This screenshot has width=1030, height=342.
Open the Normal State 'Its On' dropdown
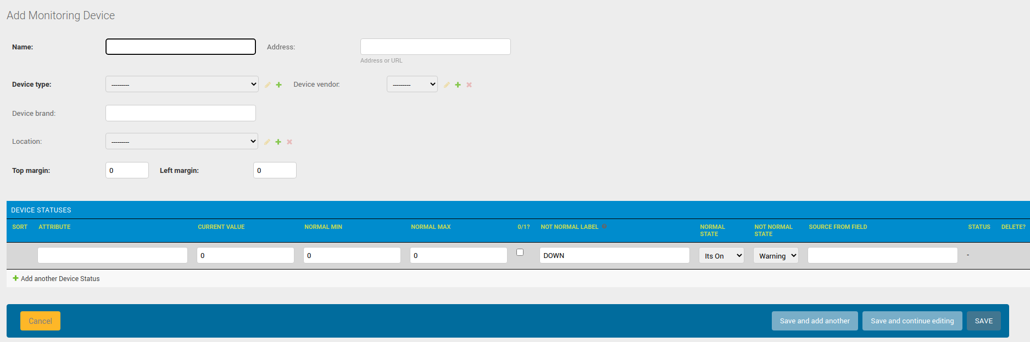[x=721, y=256]
